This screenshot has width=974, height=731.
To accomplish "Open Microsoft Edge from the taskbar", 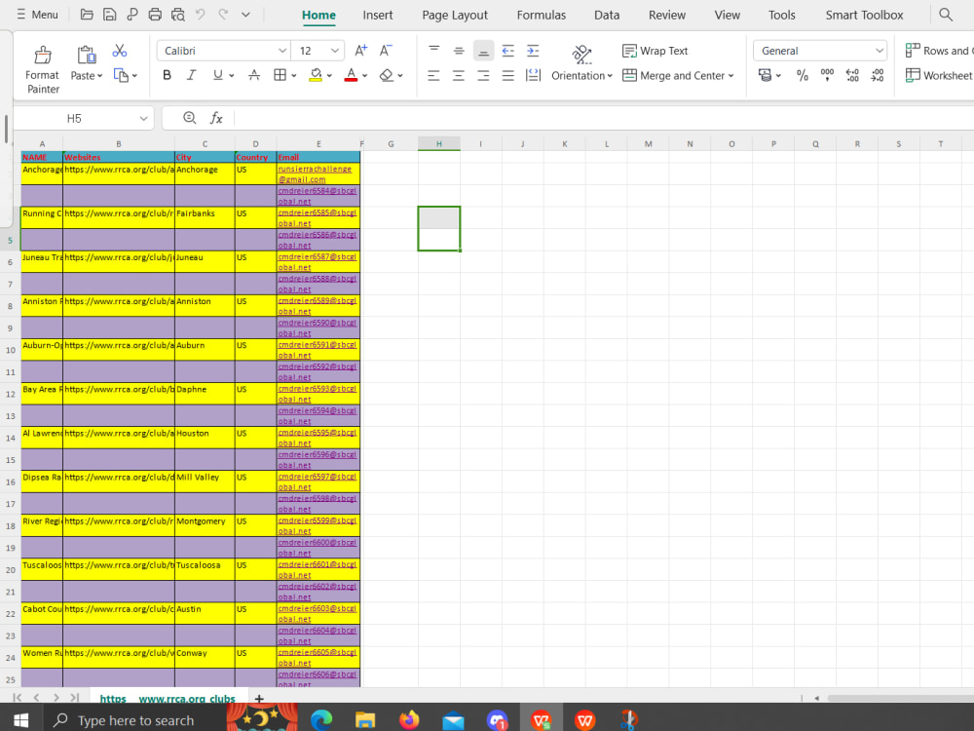I will (x=321, y=720).
